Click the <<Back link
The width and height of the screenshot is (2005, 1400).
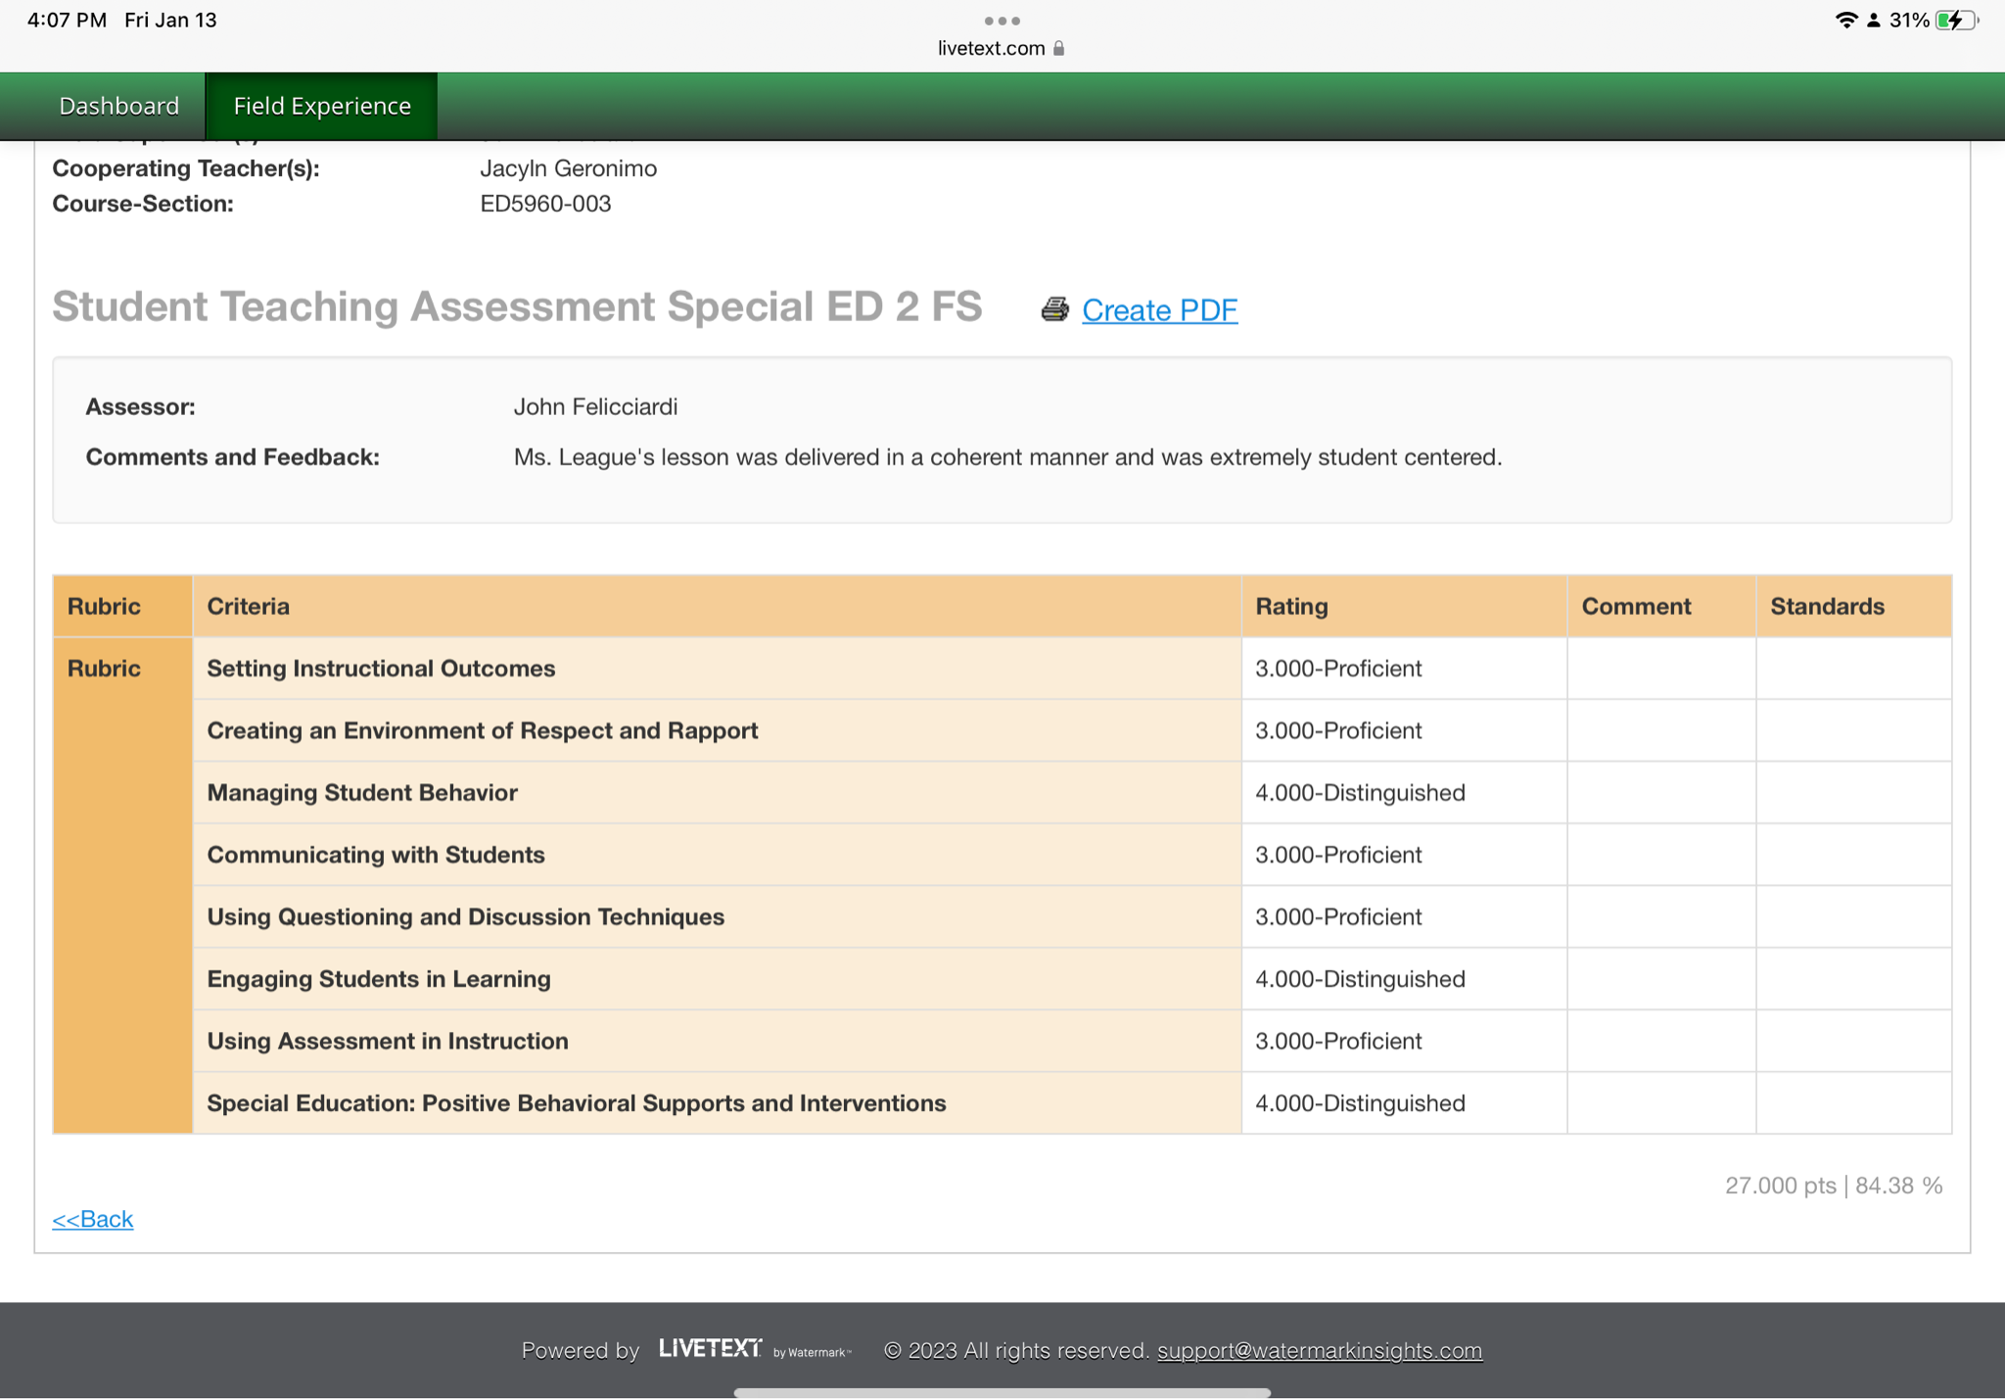tap(92, 1219)
